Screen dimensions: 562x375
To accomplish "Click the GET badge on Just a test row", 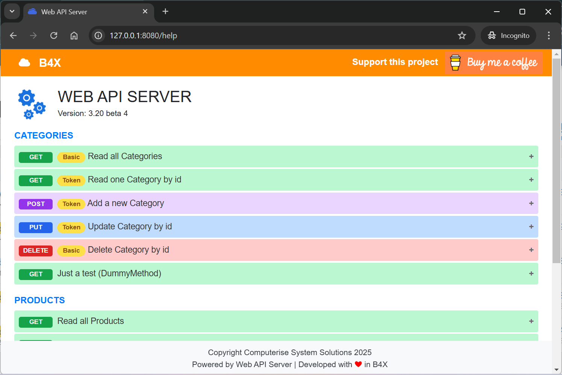I will coord(35,274).
